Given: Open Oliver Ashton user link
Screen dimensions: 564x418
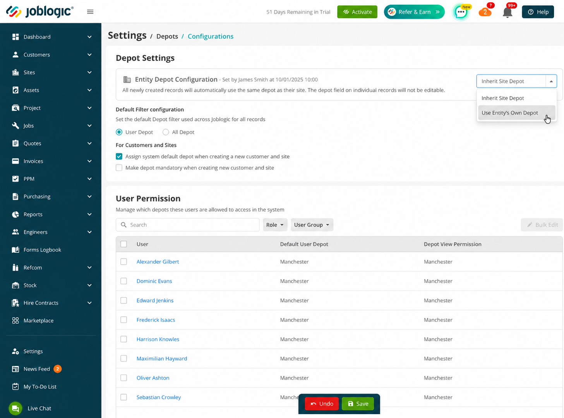Looking at the screenshot, I should coord(153,378).
